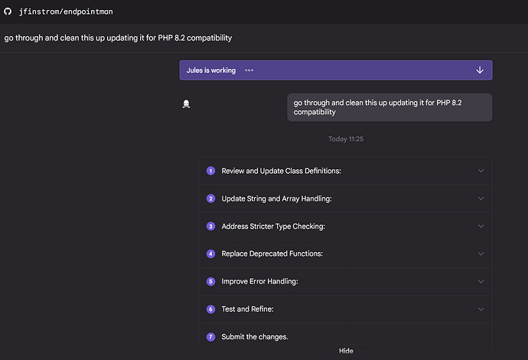Click step 6 number badge
The height and width of the screenshot is (360, 528).
tap(210, 309)
